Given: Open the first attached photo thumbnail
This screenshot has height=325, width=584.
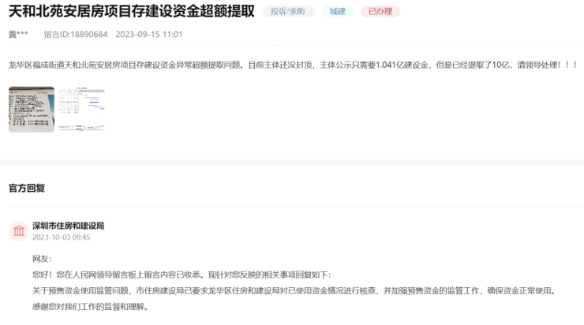Looking at the screenshot, I should click(x=32, y=110).
